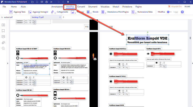Click 'Versatilità per lavori sotto tensione.' text
This screenshot has height=107, width=193.
coord(147,42)
